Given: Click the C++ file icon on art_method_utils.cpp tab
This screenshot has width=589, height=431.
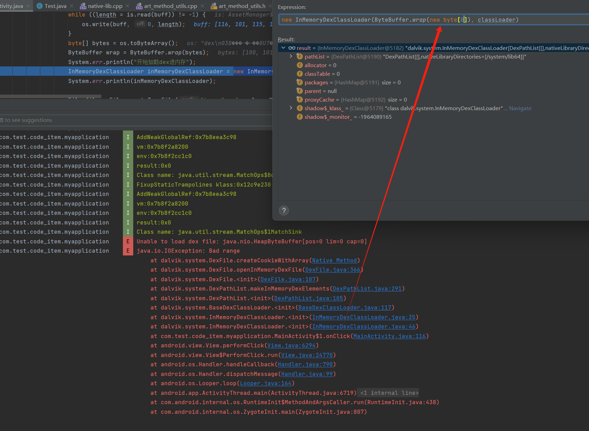Looking at the screenshot, I should pyautogui.click(x=139, y=6).
